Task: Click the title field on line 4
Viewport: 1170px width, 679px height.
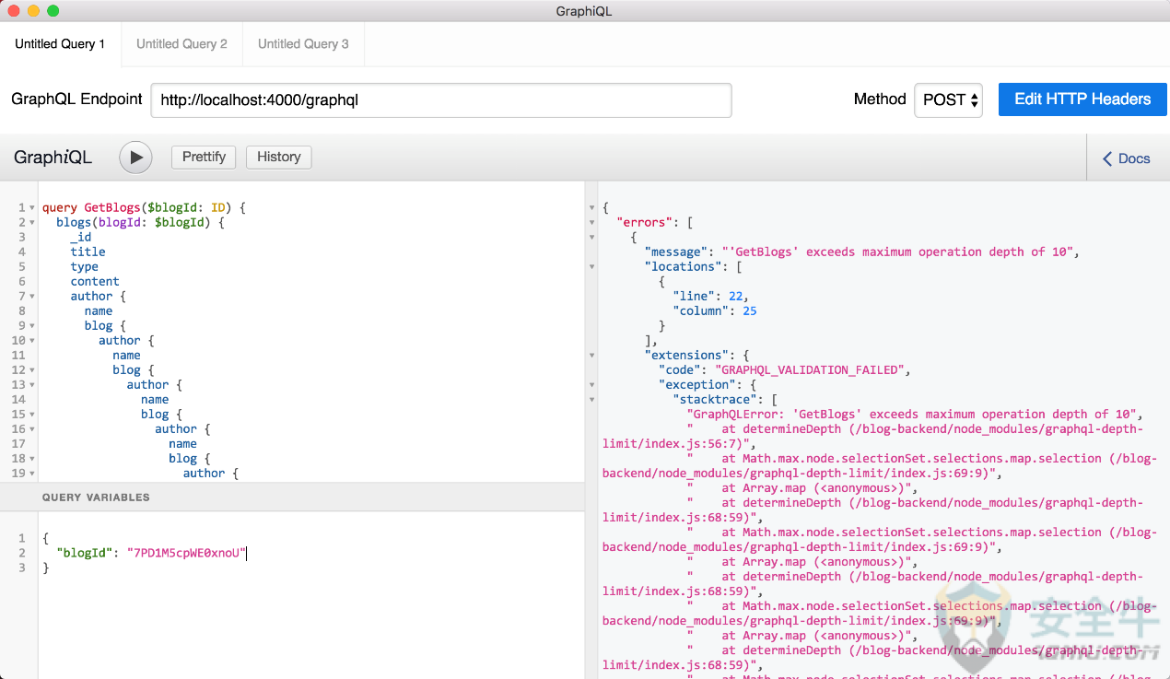Action: (x=88, y=252)
